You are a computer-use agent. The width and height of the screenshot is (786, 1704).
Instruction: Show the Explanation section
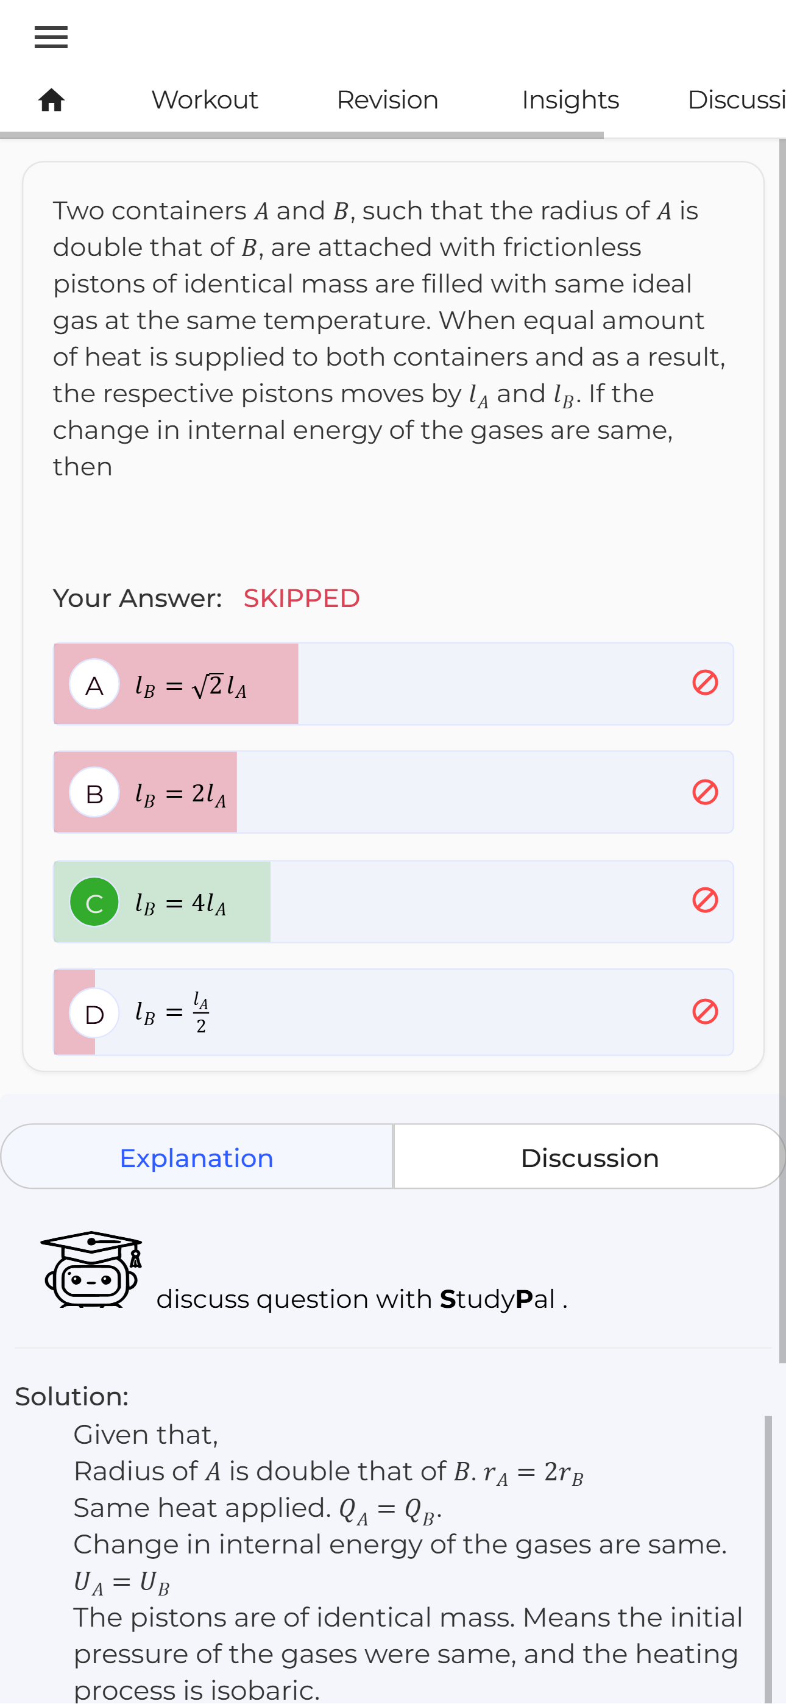click(196, 1157)
